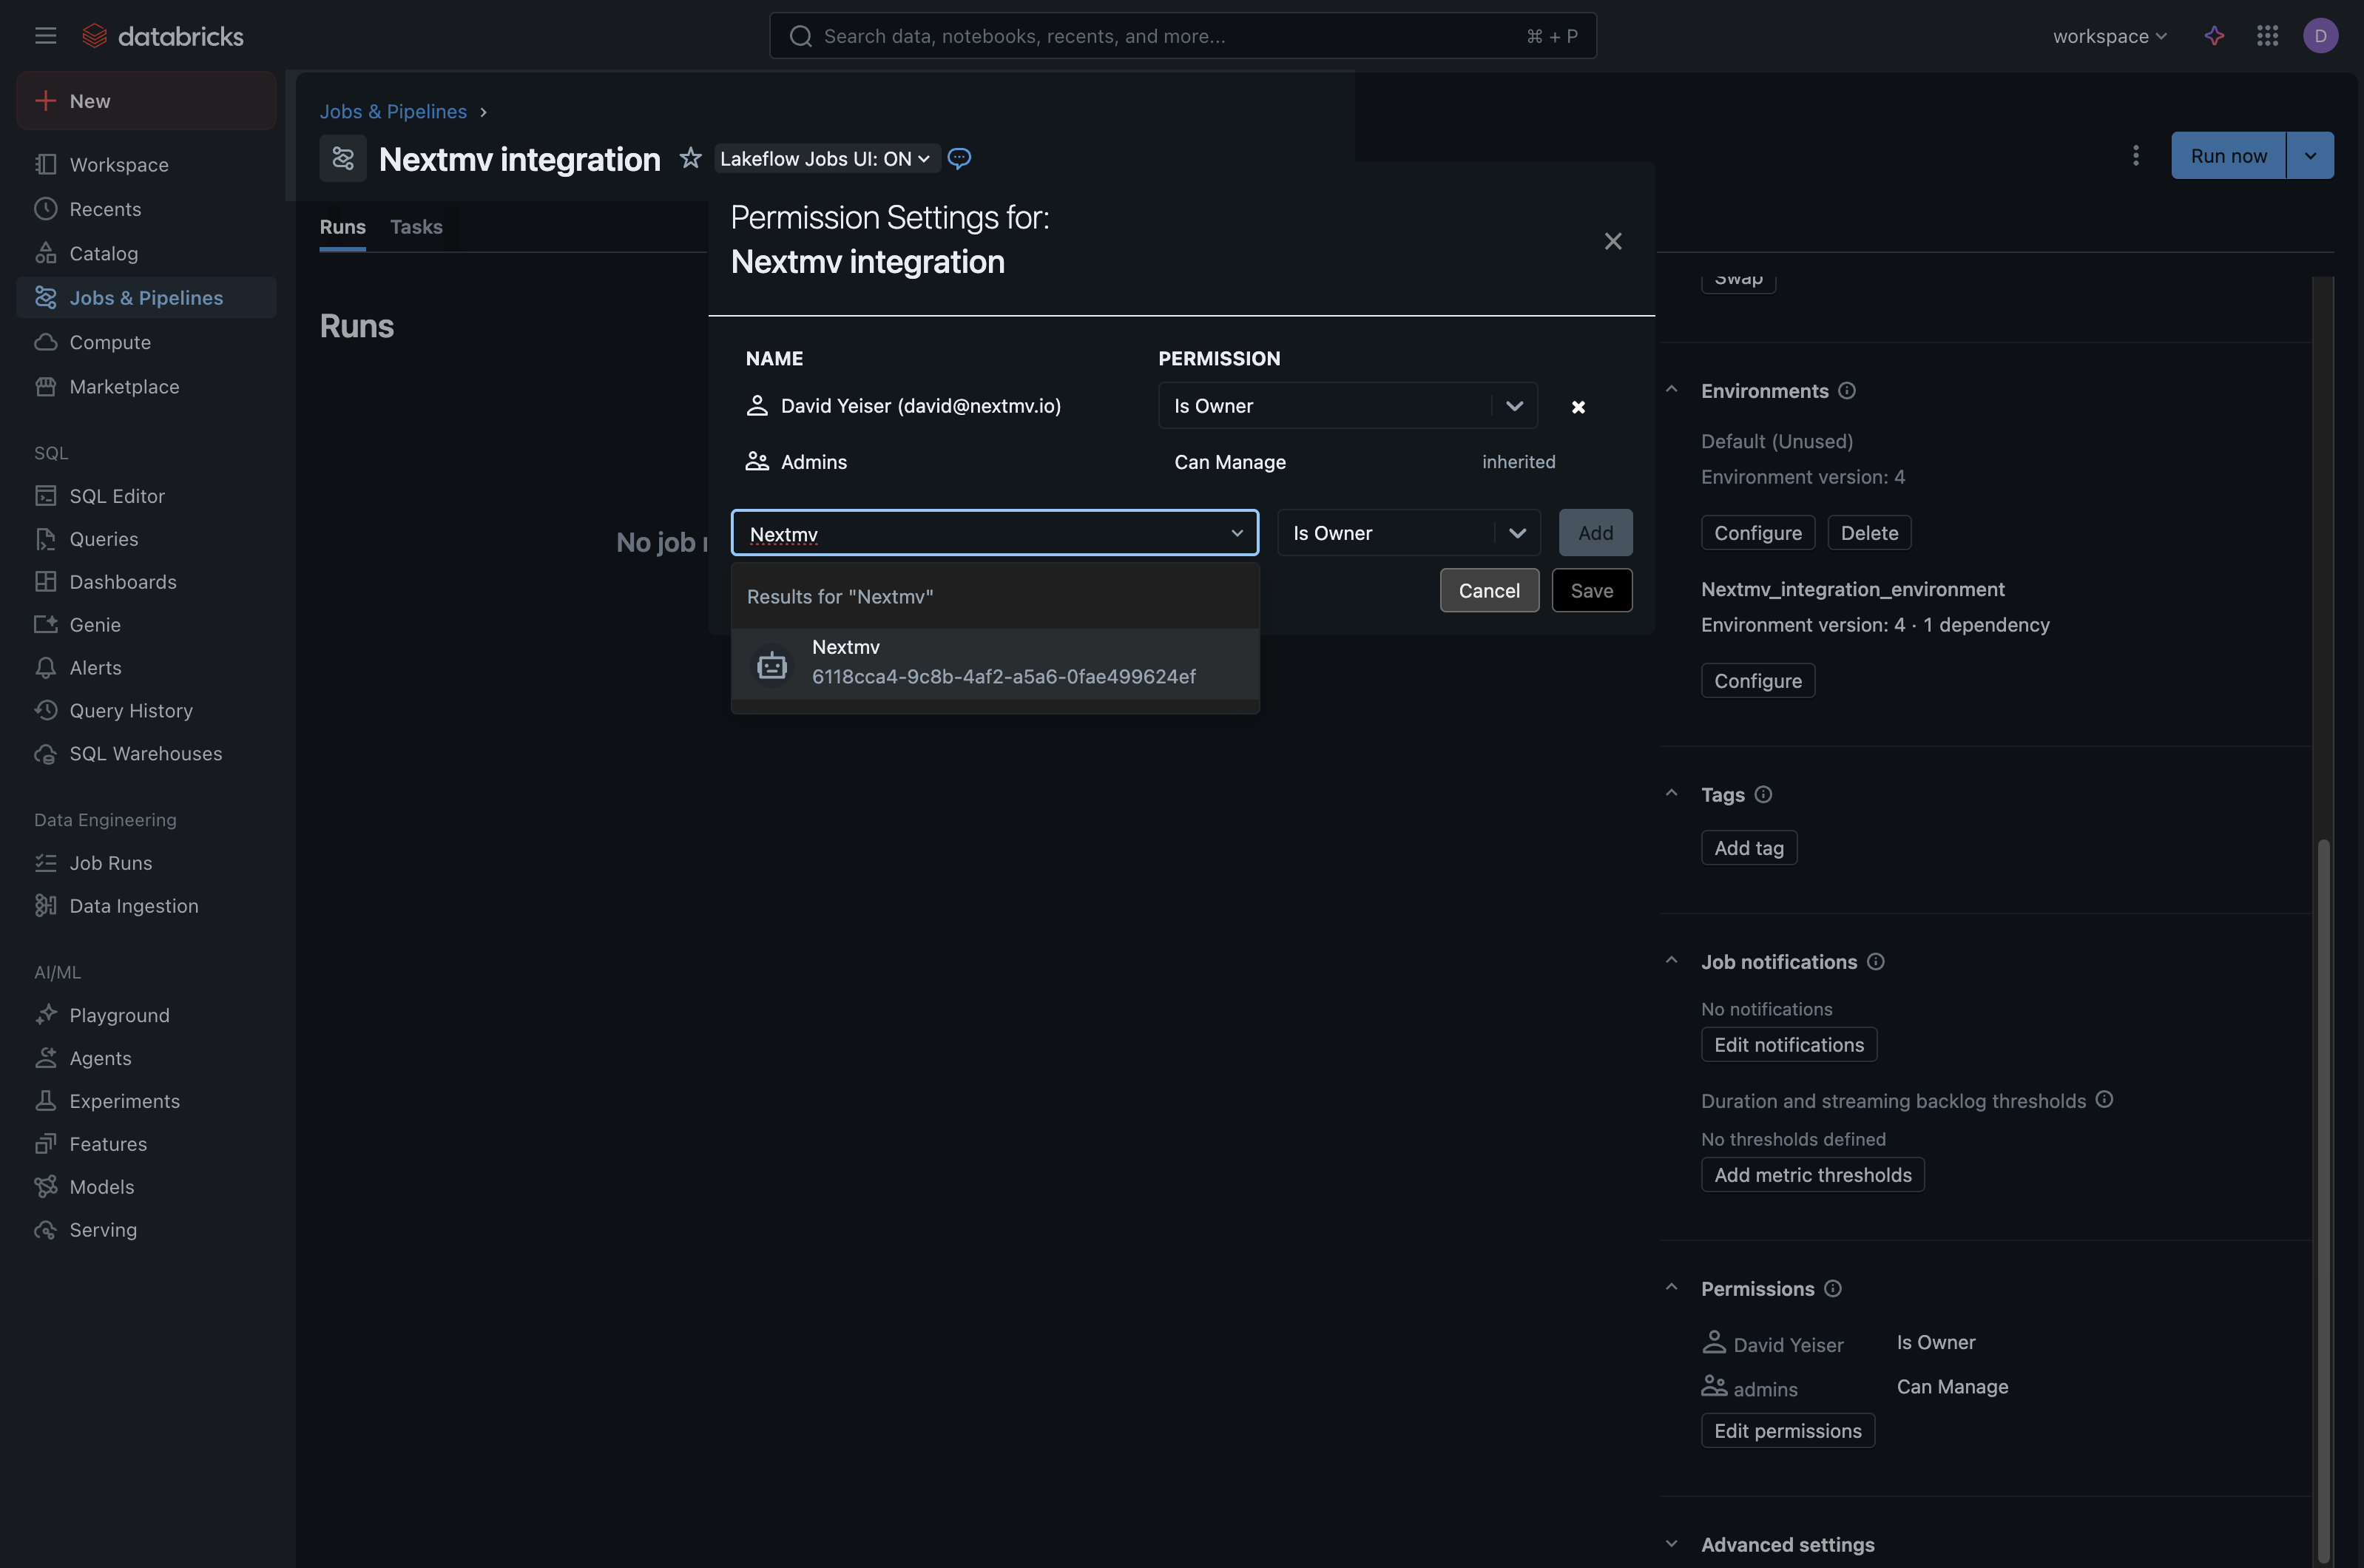Image resolution: width=2364 pixels, height=1568 pixels.
Task: Open Marketplace from the sidebar
Action: 124,386
